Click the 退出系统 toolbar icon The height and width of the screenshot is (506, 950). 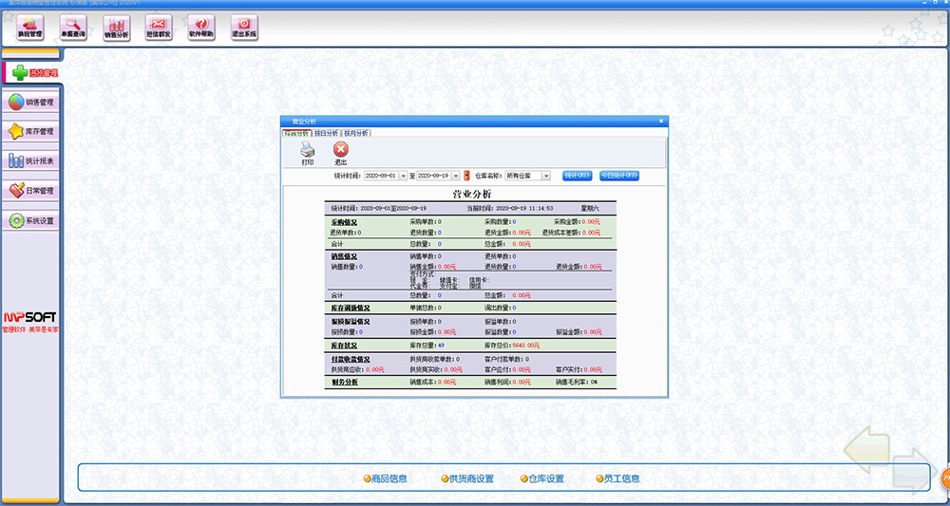pos(243,28)
